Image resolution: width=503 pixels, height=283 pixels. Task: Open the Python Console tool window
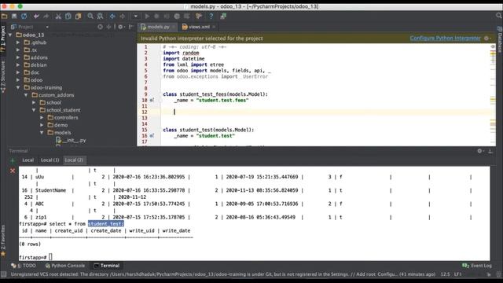[x=65, y=266]
